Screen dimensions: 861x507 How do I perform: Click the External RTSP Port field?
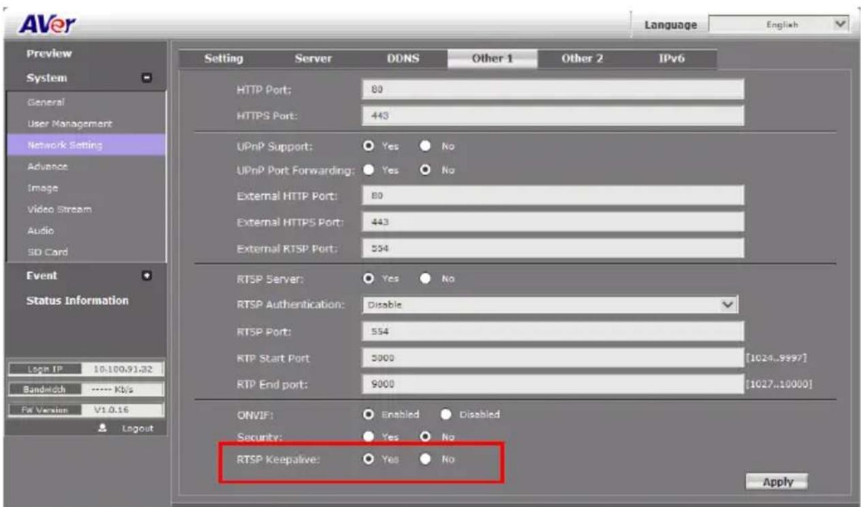[553, 248]
